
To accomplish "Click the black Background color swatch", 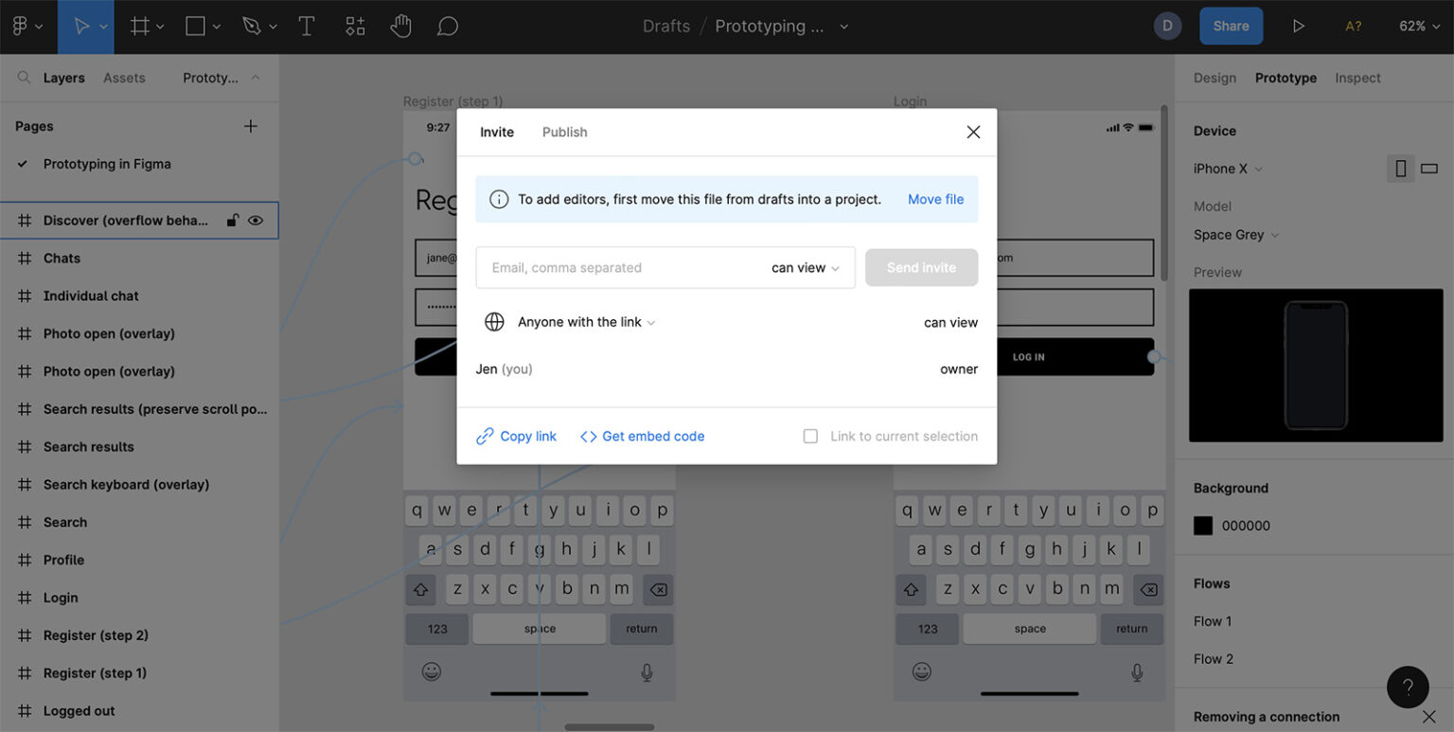I will coord(1202,525).
